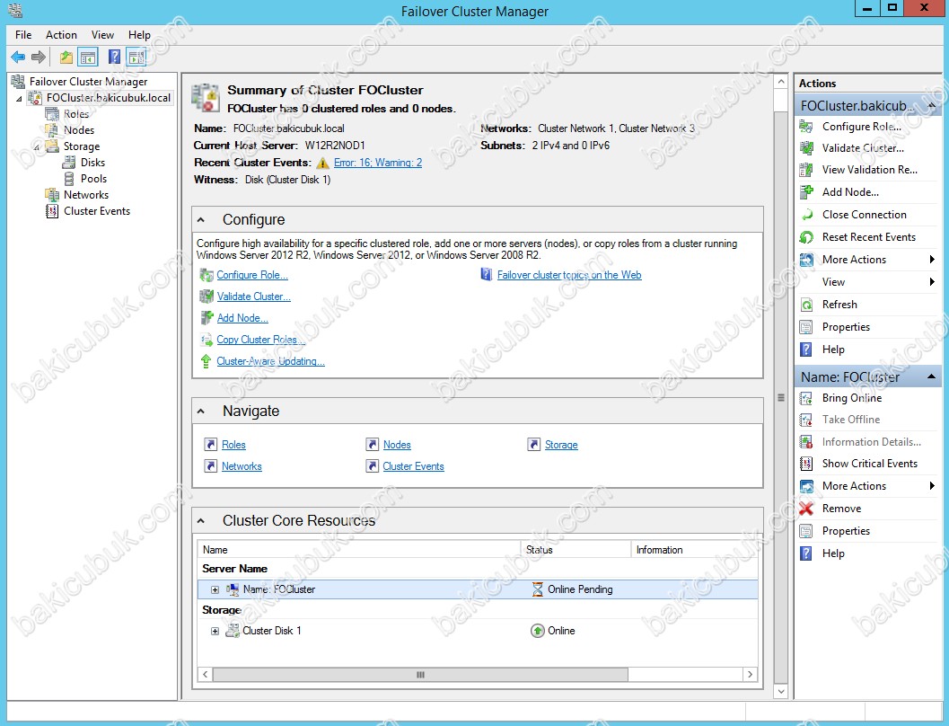Click the Networks link in Navigate section

pos(242,466)
